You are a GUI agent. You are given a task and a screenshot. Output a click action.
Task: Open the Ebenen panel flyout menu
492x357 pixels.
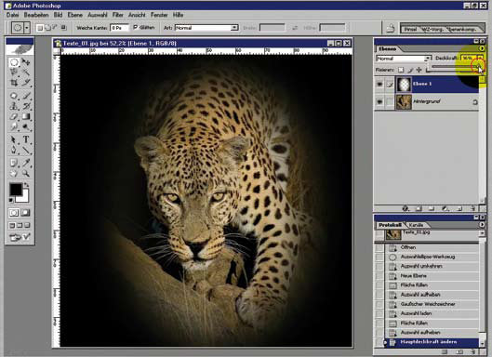[x=482, y=48]
